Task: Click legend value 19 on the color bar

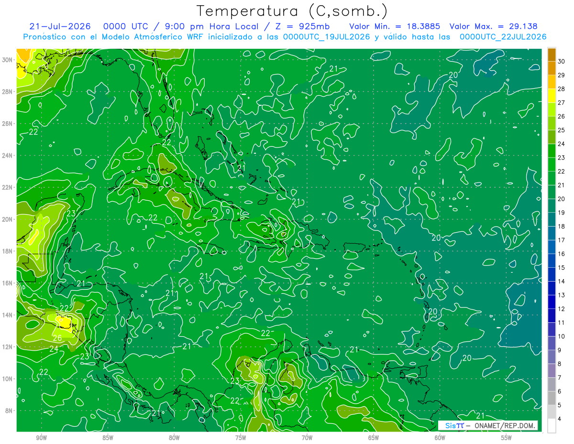Action: [x=562, y=213]
